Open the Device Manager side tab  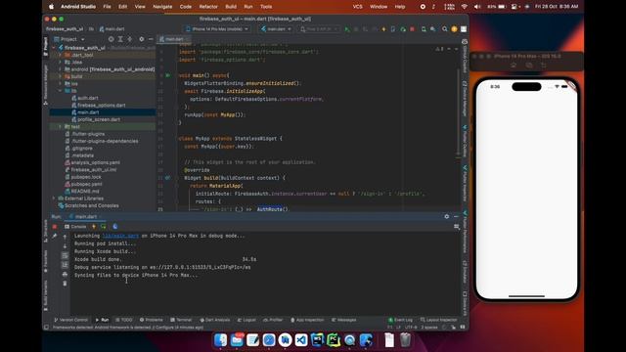(465, 99)
